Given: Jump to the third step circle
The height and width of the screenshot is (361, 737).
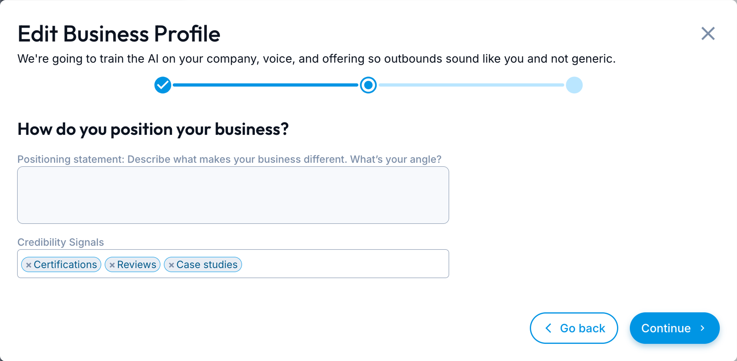Looking at the screenshot, I should tap(574, 85).
